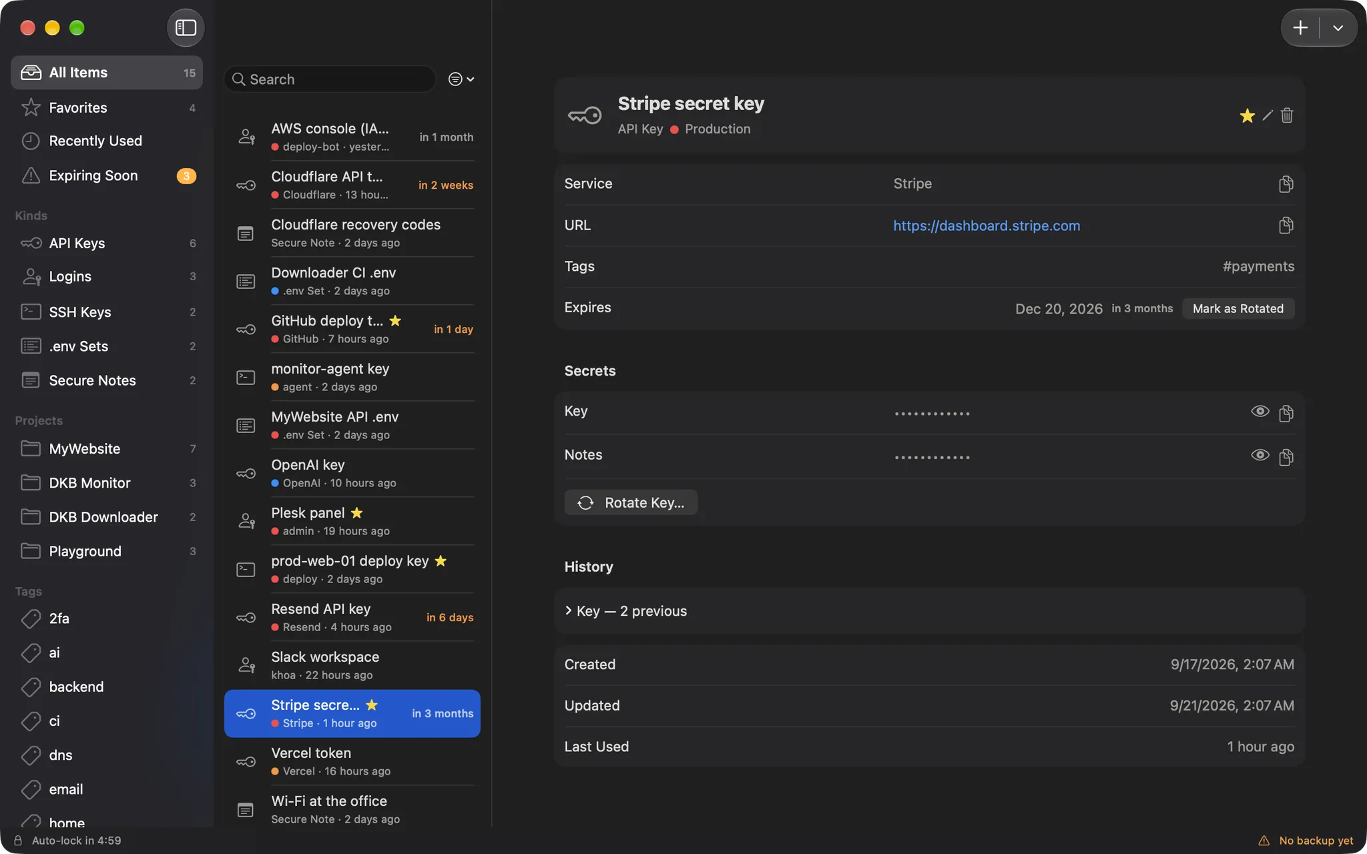This screenshot has width=1367, height=854.
Task: Select the MyWebsite API .env item
Action: click(352, 425)
